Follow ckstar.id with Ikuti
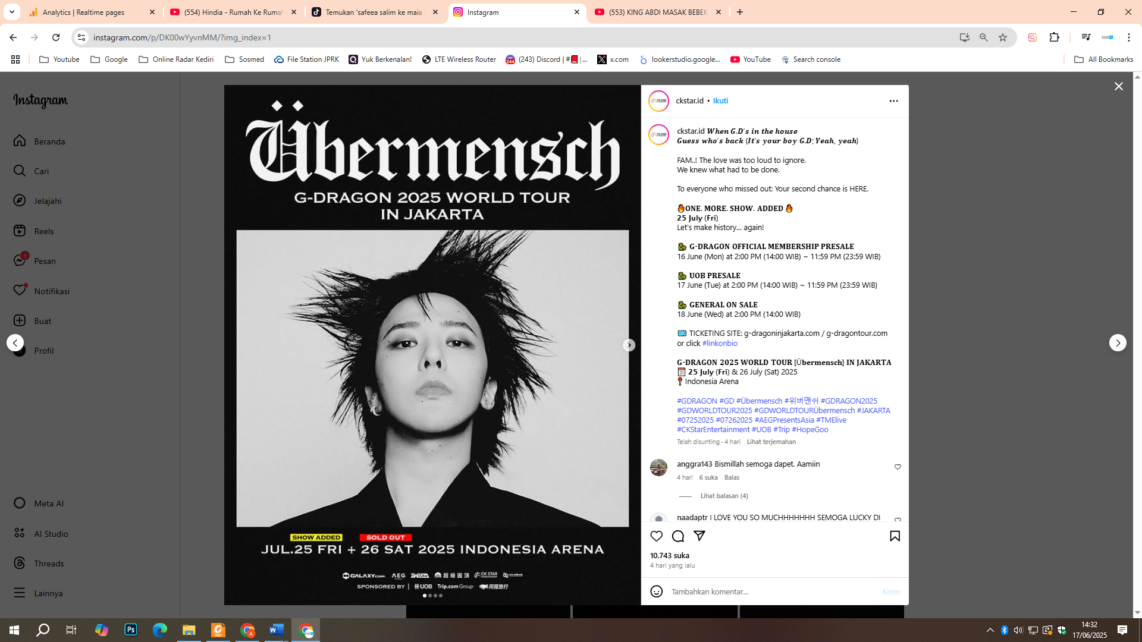Screen dimensions: 1142x642 click(x=720, y=101)
